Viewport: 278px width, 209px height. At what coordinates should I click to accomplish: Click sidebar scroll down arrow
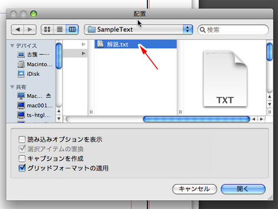coord(59,119)
